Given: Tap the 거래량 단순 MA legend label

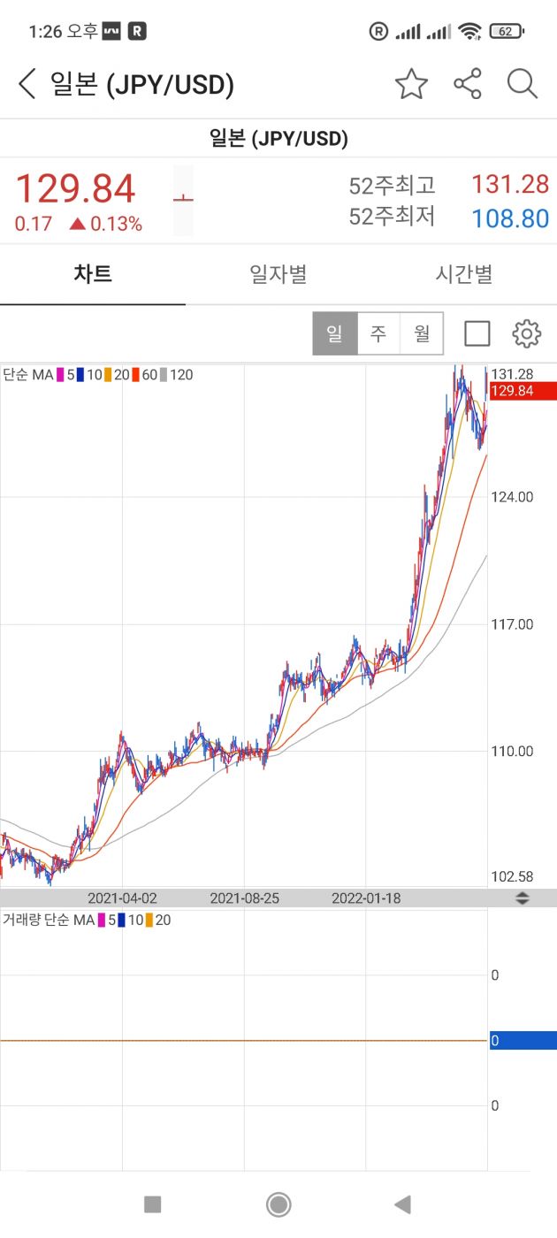Looking at the screenshot, I should tap(49, 920).
